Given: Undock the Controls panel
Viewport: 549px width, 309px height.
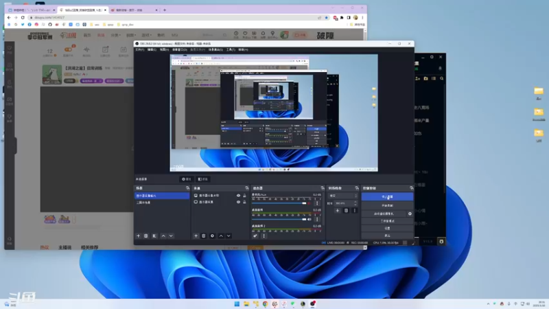Looking at the screenshot, I should (x=411, y=188).
